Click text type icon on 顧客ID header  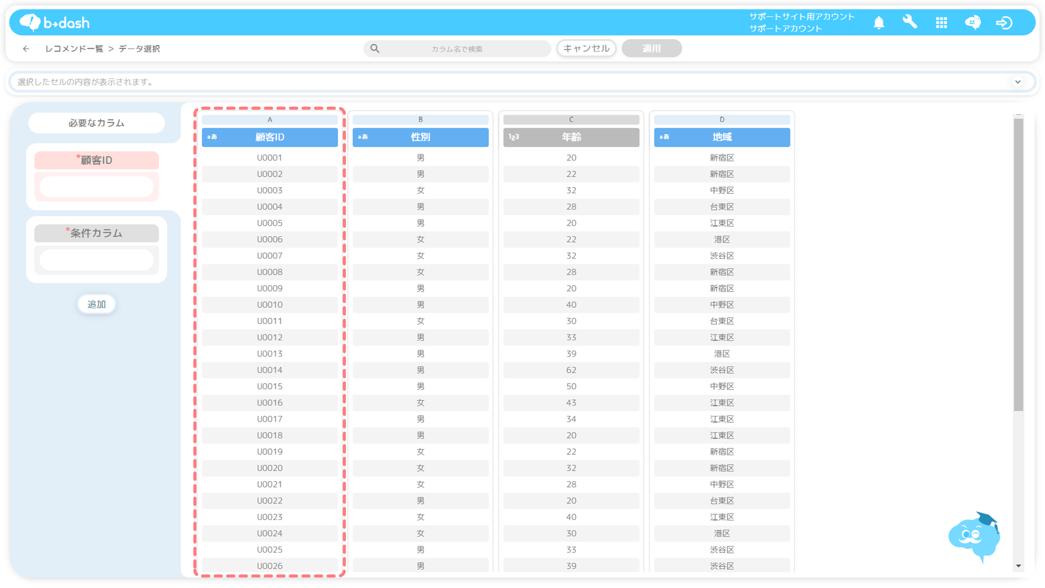point(212,137)
